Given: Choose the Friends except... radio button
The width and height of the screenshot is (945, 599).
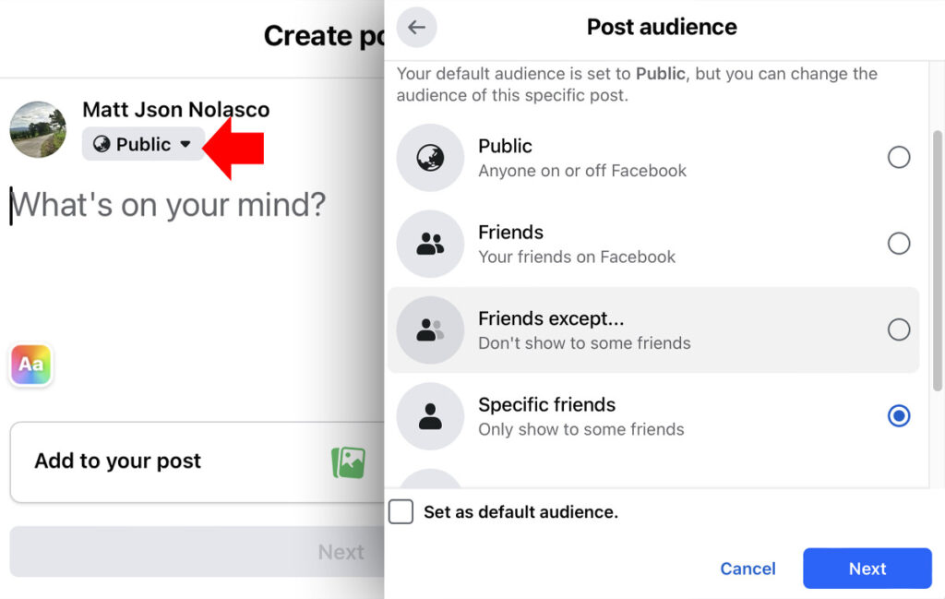Looking at the screenshot, I should tap(899, 329).
